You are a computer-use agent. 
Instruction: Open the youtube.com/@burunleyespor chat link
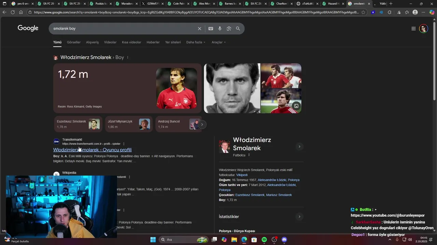(387, 215)
